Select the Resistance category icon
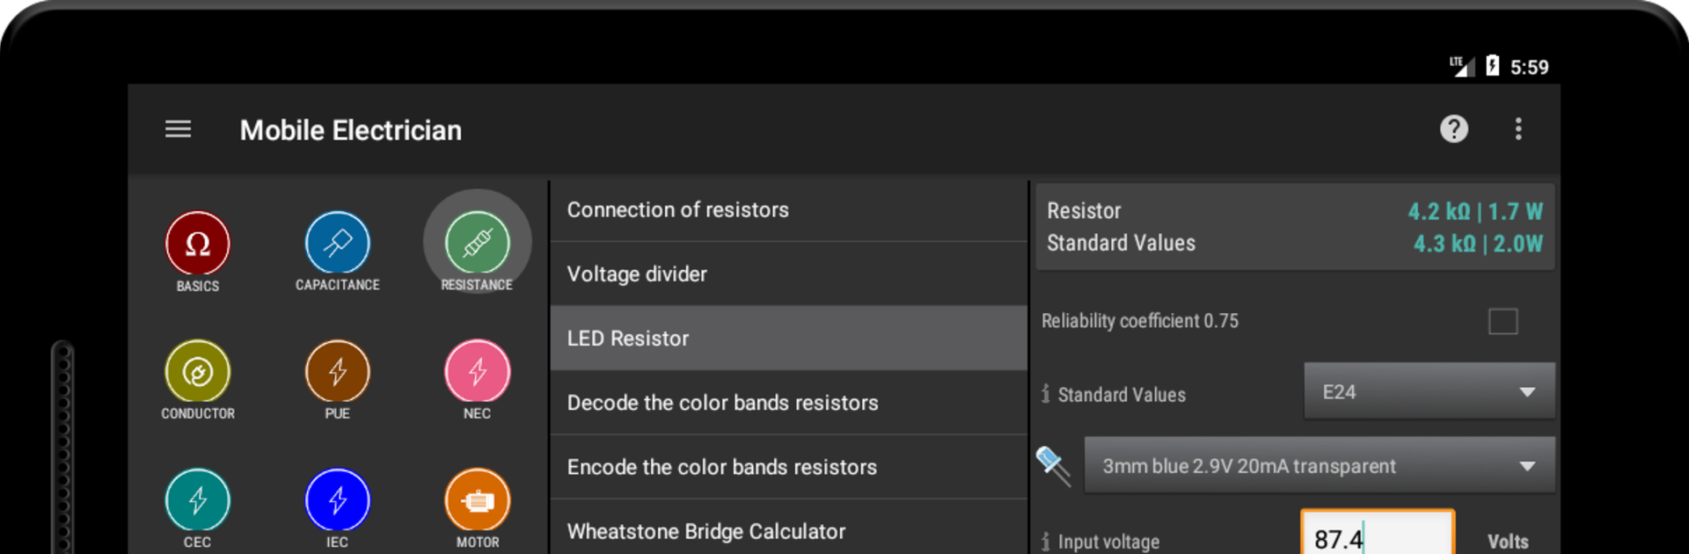 (477, 244)
